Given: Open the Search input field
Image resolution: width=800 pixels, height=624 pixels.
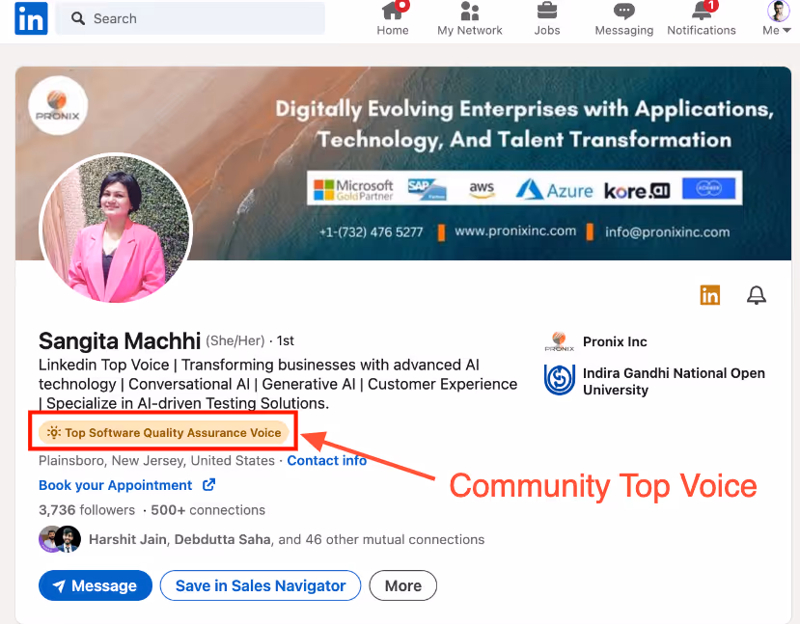Looking at the screenshot, I should click(189, 18).
